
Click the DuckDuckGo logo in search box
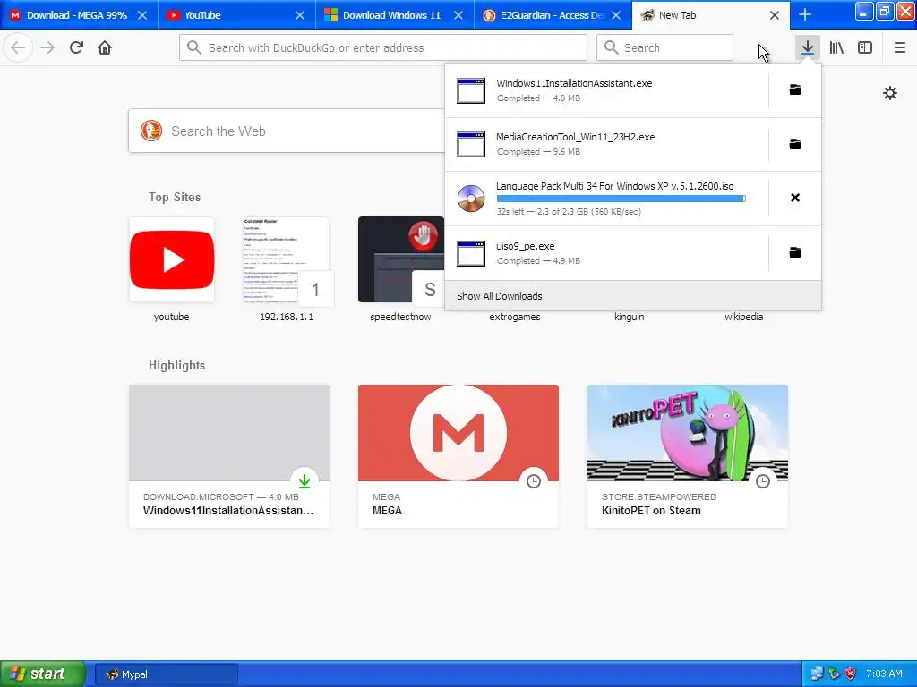click(150, 131)
